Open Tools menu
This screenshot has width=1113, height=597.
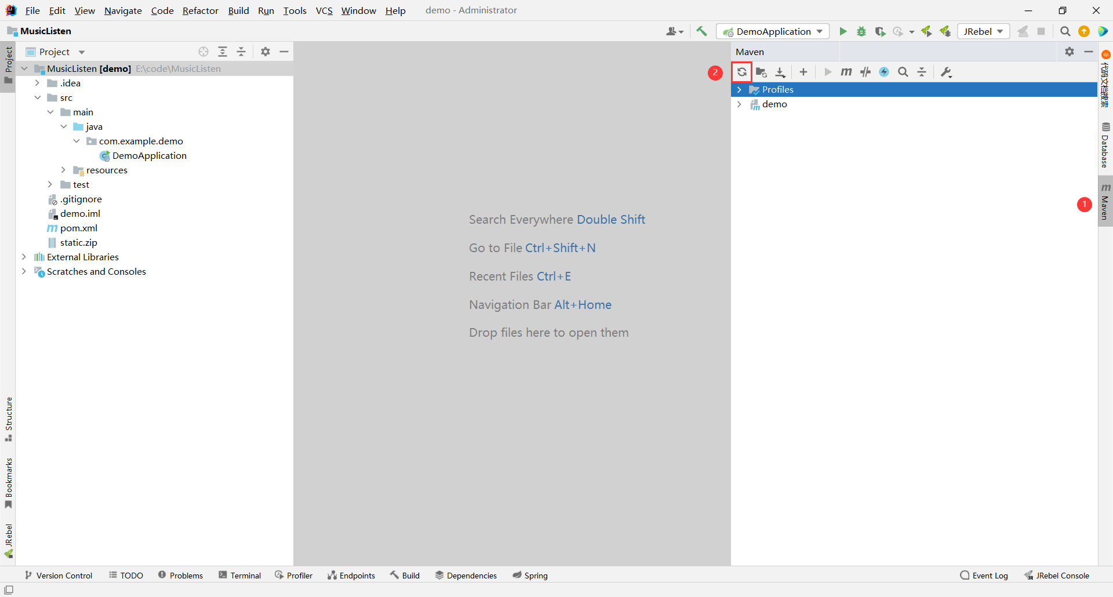[294, 10]
